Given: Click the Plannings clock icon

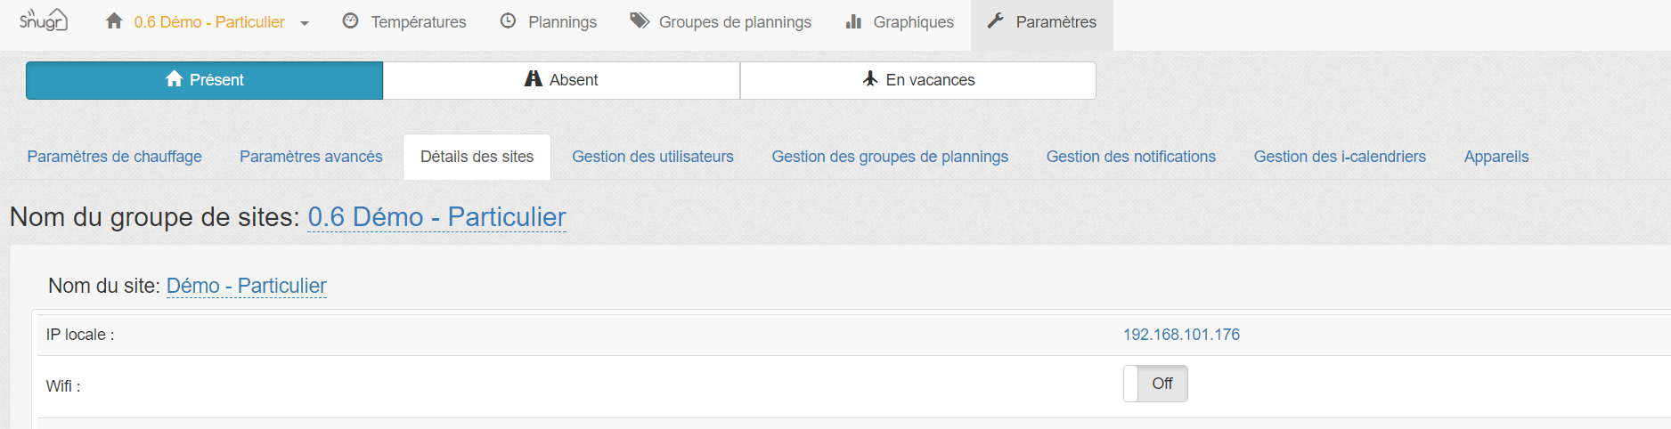Looking at the screenshot, I should 508,20.
